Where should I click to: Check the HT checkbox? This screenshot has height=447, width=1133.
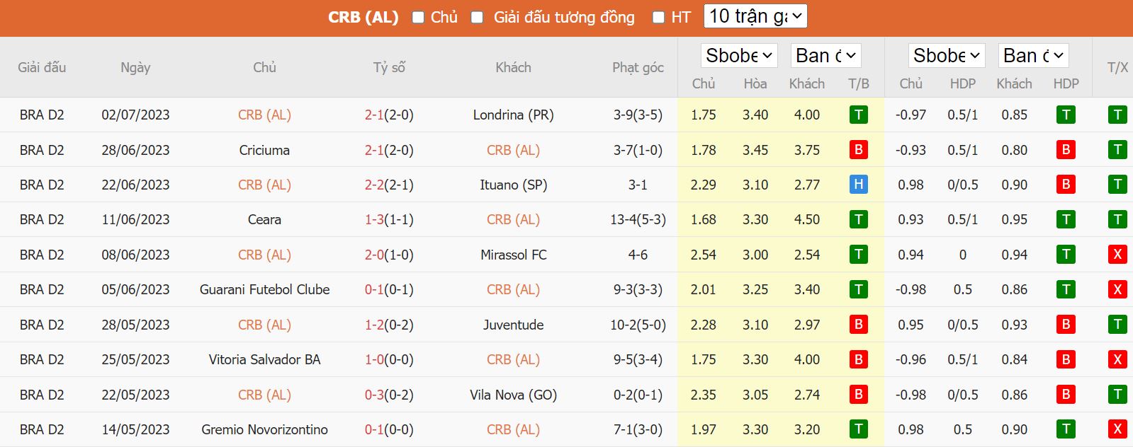pyautogui.click(x=659, y=18)
